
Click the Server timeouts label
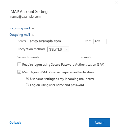[x=28, y=57]
